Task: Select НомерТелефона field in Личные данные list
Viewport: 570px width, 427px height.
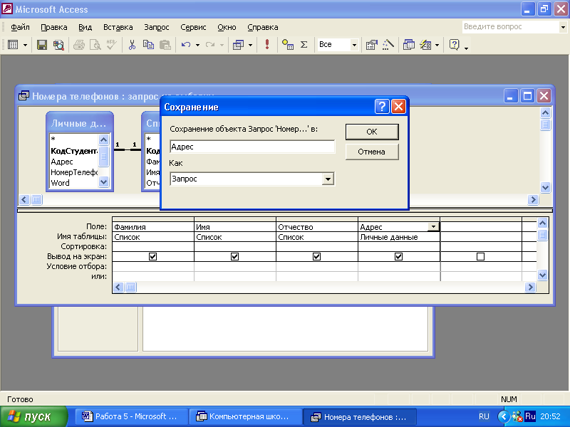Action: (x=74, y=172)
